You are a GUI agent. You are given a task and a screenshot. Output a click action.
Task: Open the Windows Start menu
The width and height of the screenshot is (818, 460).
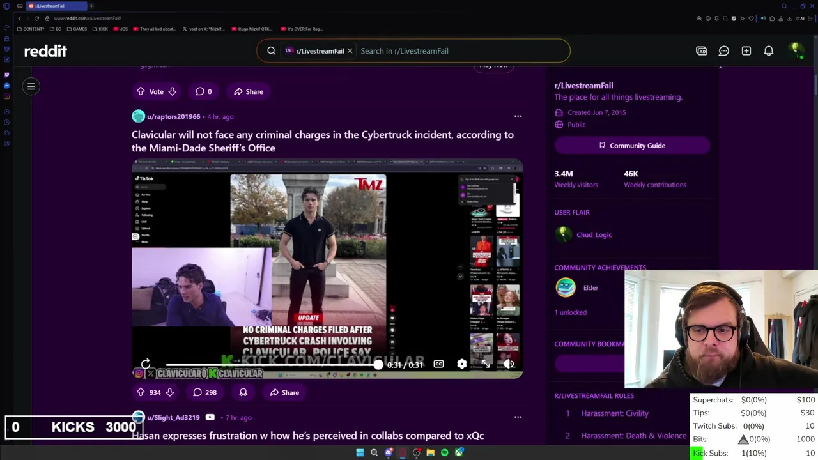coord(360,452)
